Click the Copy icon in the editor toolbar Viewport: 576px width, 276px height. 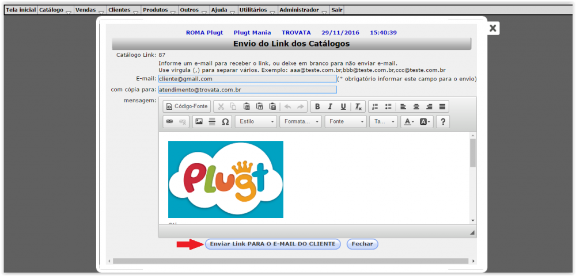pos(233,106)
